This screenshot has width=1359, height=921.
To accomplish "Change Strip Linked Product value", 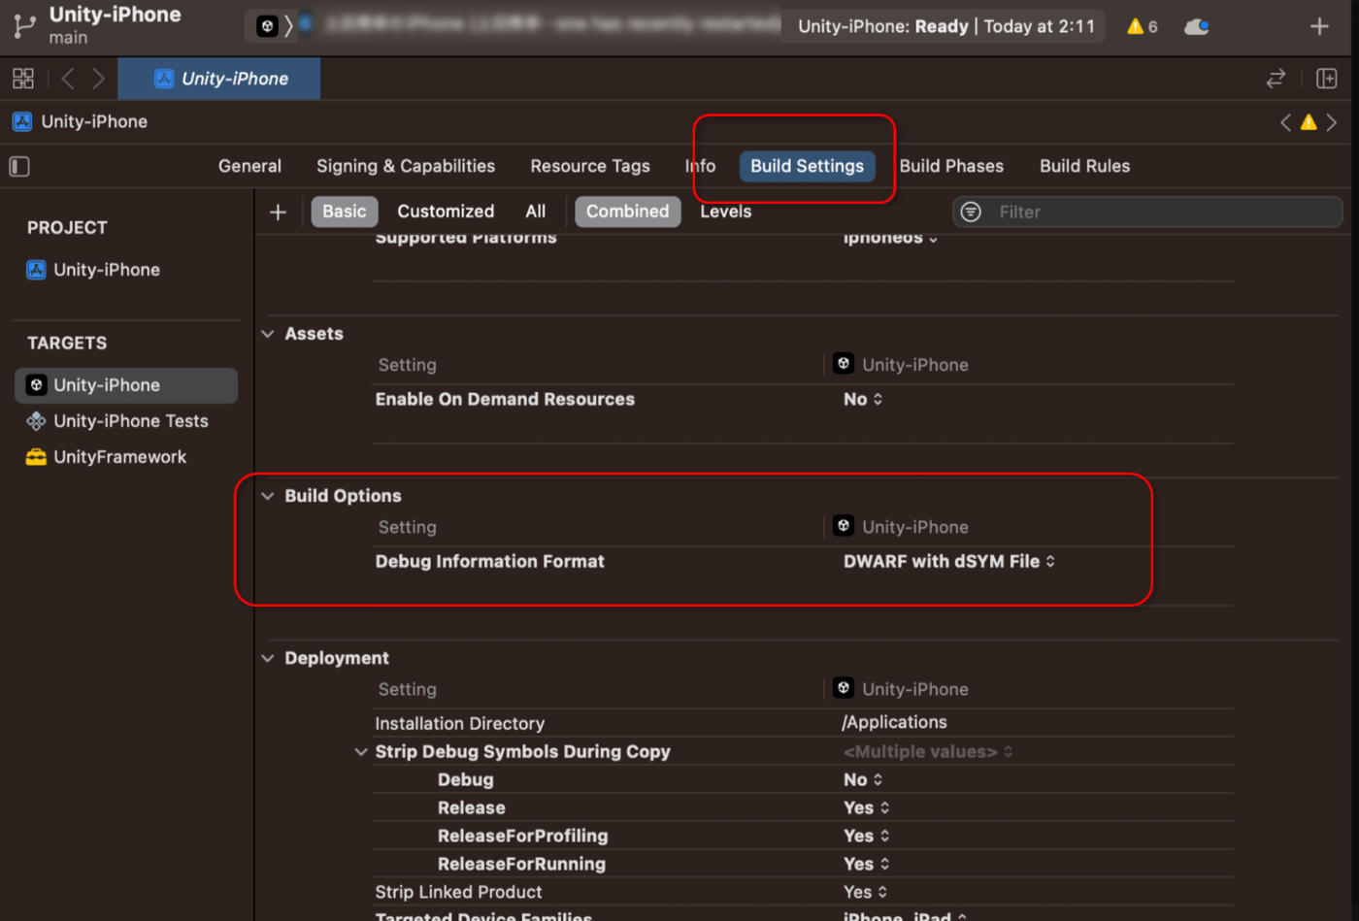I will pos(865,892).
